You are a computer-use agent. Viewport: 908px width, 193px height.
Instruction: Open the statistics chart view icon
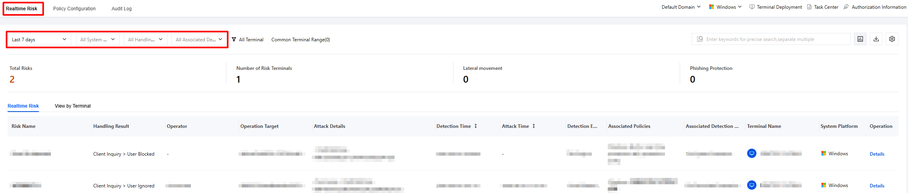860,39
